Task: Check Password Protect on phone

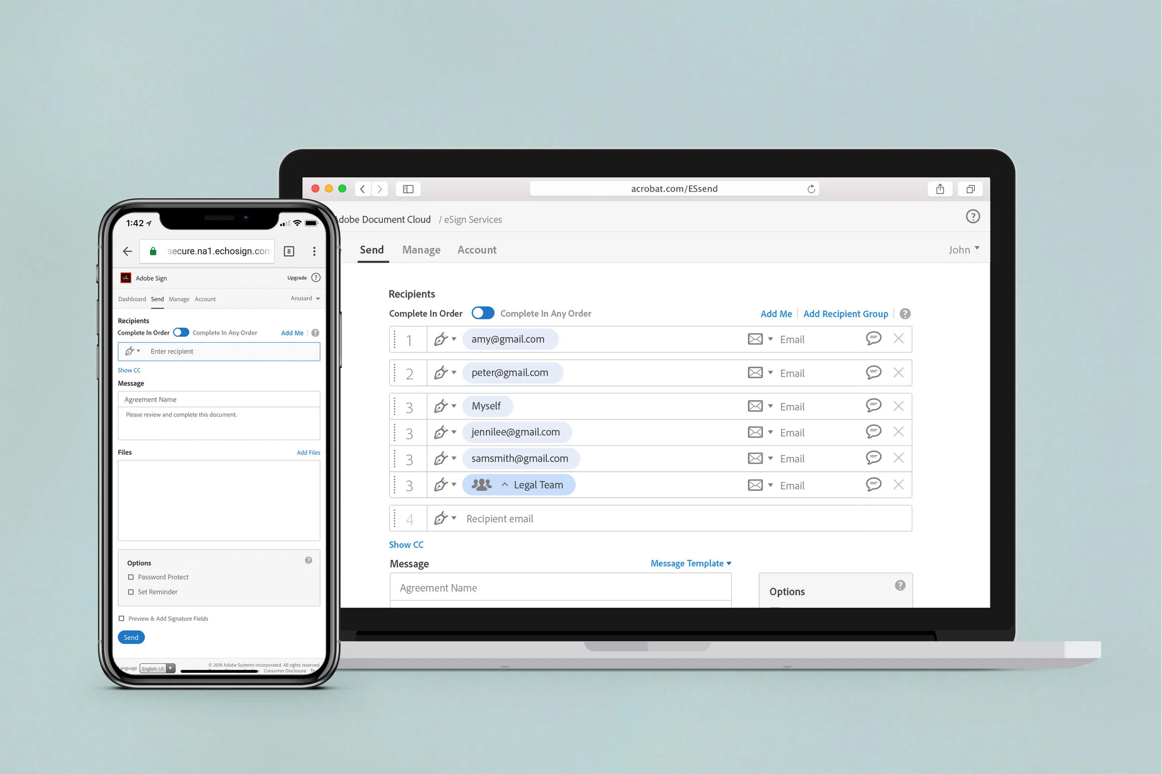Action: point(131,577)
